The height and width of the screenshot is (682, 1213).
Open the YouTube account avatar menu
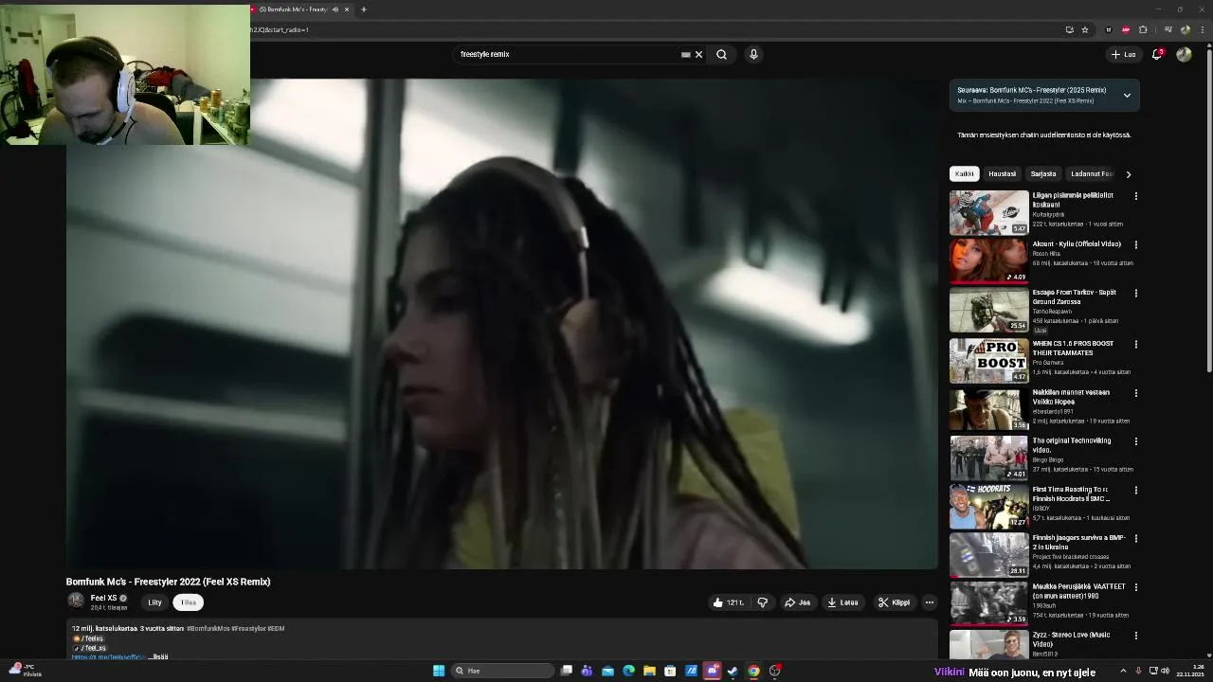(x=1184, y=54)
